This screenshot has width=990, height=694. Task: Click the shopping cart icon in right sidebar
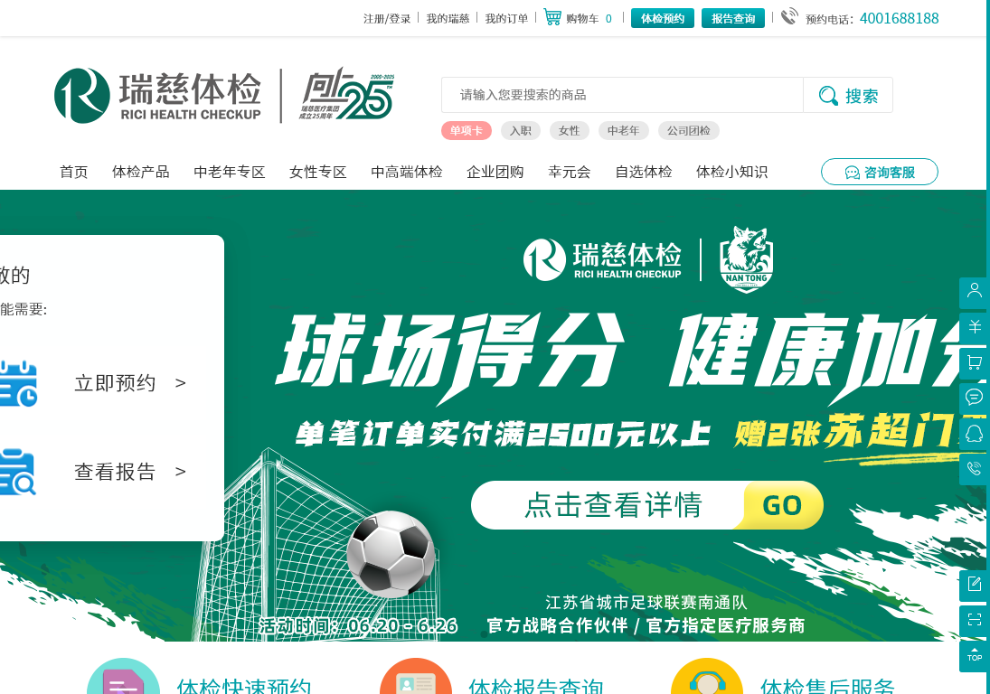pos(974,363)
